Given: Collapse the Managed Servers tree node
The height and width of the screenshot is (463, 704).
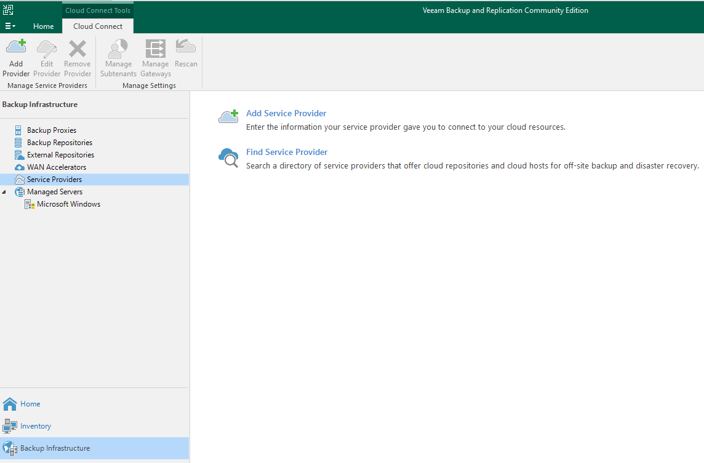Looking at the screenshot, I should click(4, 192).
